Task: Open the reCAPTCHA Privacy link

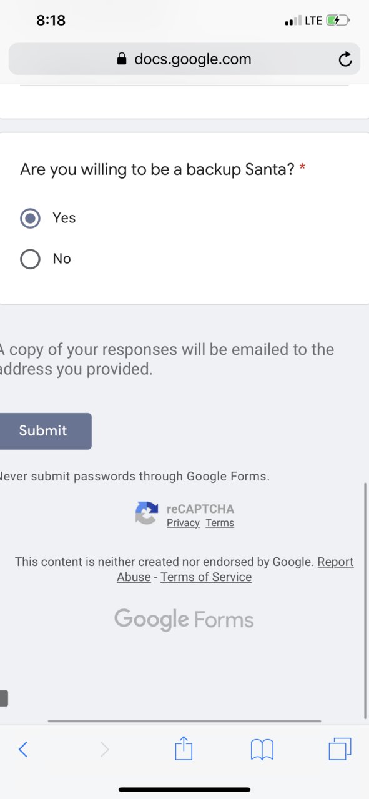Action: point(183,523)
